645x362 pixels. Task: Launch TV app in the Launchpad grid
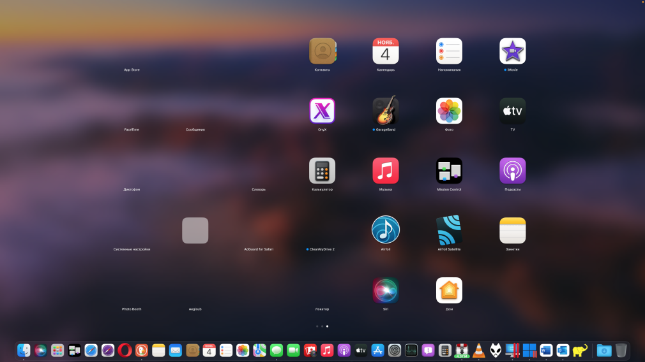click(x=512, y=111)
